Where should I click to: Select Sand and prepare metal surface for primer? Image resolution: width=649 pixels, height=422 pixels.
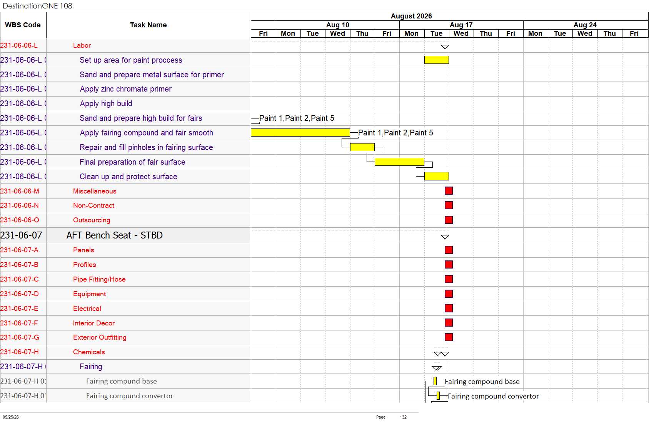(152, 75)
